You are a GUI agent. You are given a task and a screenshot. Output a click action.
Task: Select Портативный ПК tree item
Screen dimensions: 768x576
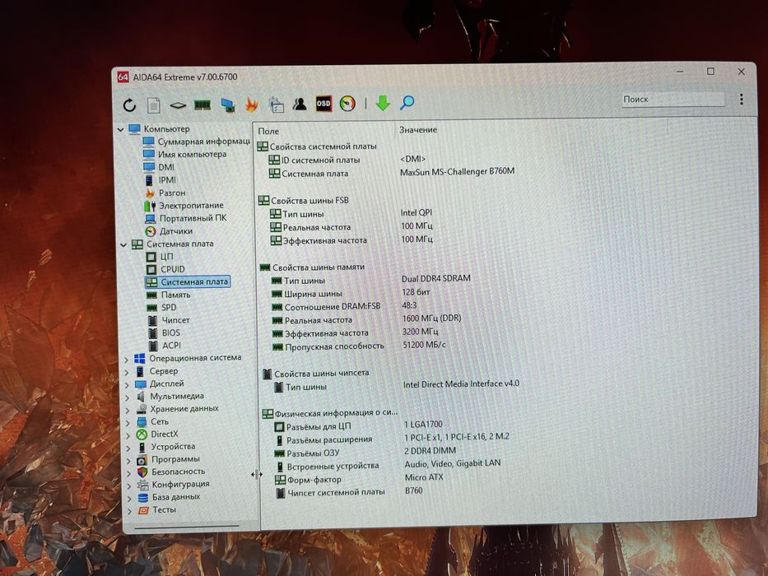[x=186, y=218]
